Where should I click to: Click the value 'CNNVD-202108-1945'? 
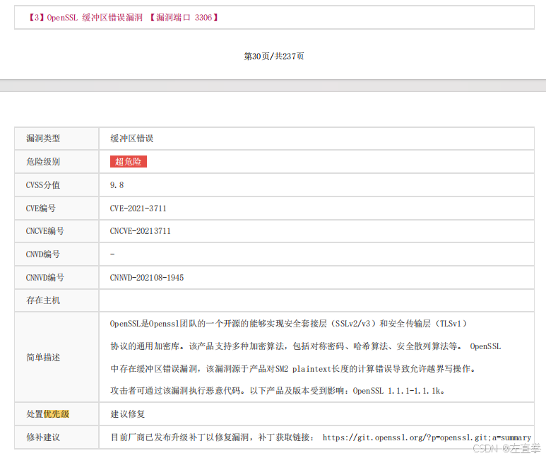147,278
